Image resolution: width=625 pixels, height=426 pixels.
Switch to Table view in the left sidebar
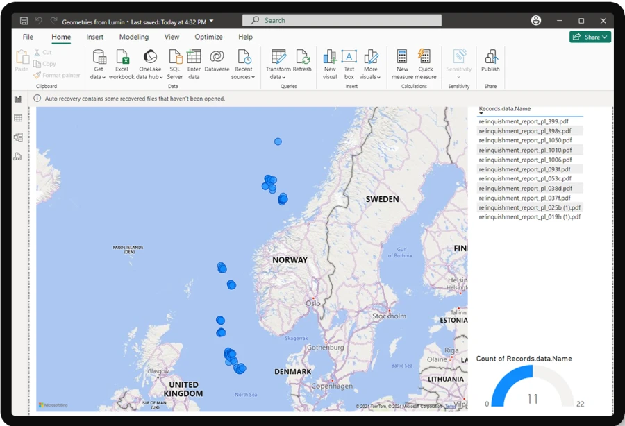pyautogui.click(x=17, y=117)
